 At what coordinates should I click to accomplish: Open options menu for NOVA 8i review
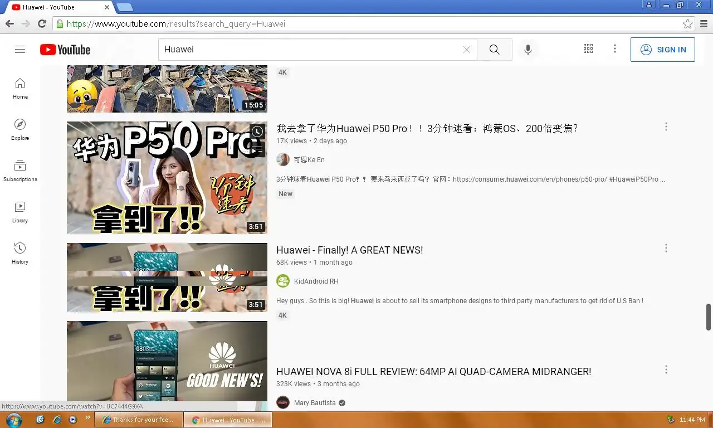coord(666,370)
